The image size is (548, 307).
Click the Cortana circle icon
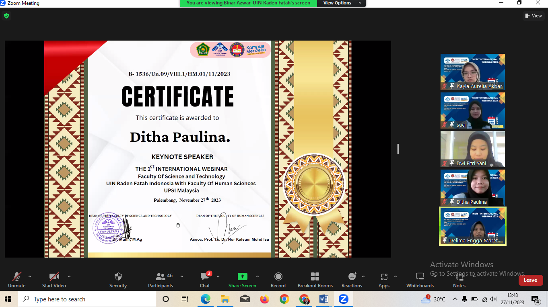pos(166,299)
